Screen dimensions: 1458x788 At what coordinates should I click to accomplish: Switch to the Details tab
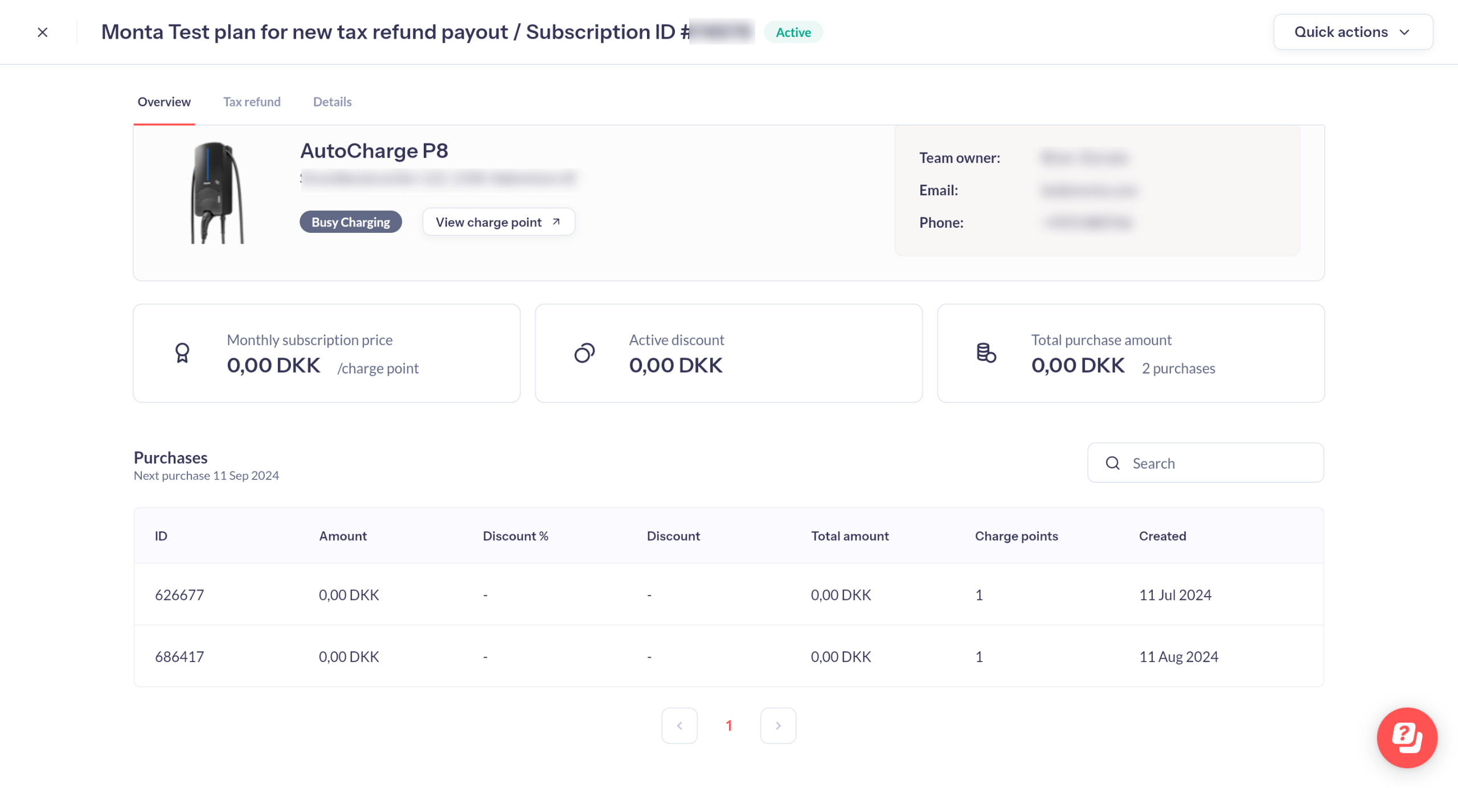tap(332, 102)
